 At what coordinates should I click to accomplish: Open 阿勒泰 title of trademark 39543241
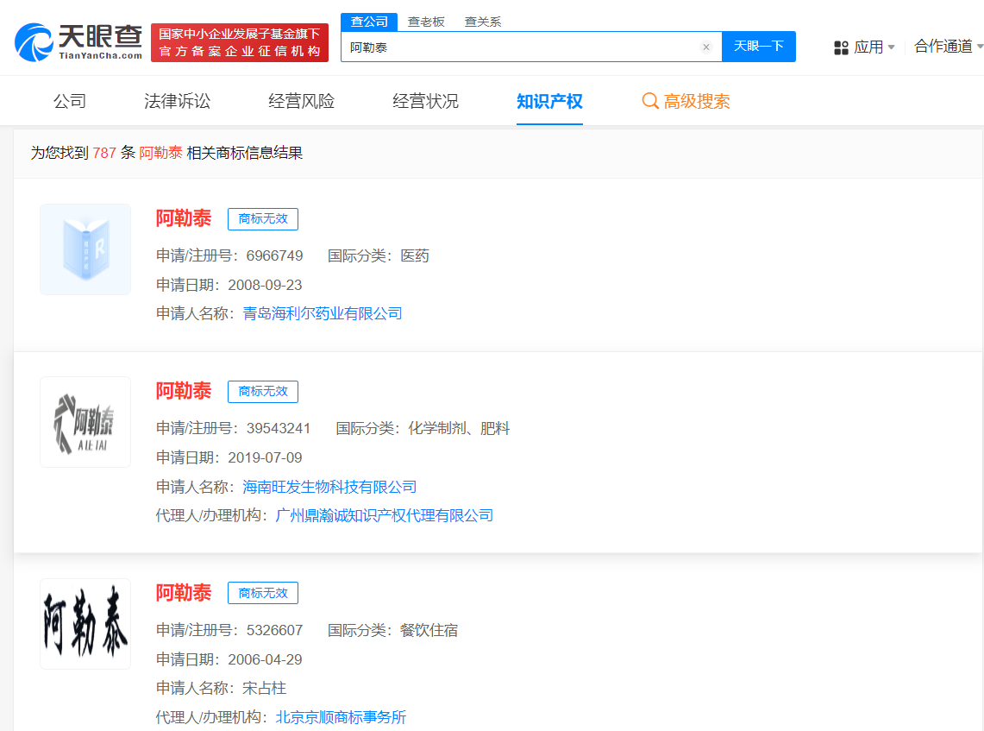(x=184, y=391)
